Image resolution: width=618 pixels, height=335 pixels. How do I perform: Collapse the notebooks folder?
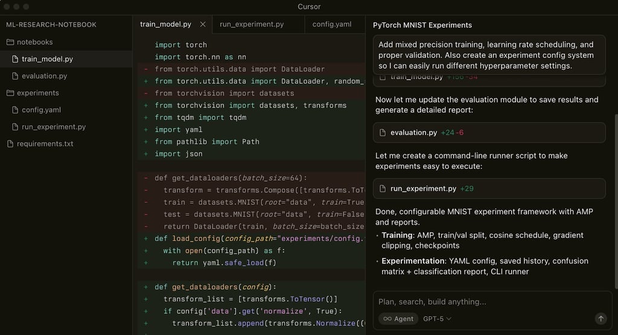66,42
